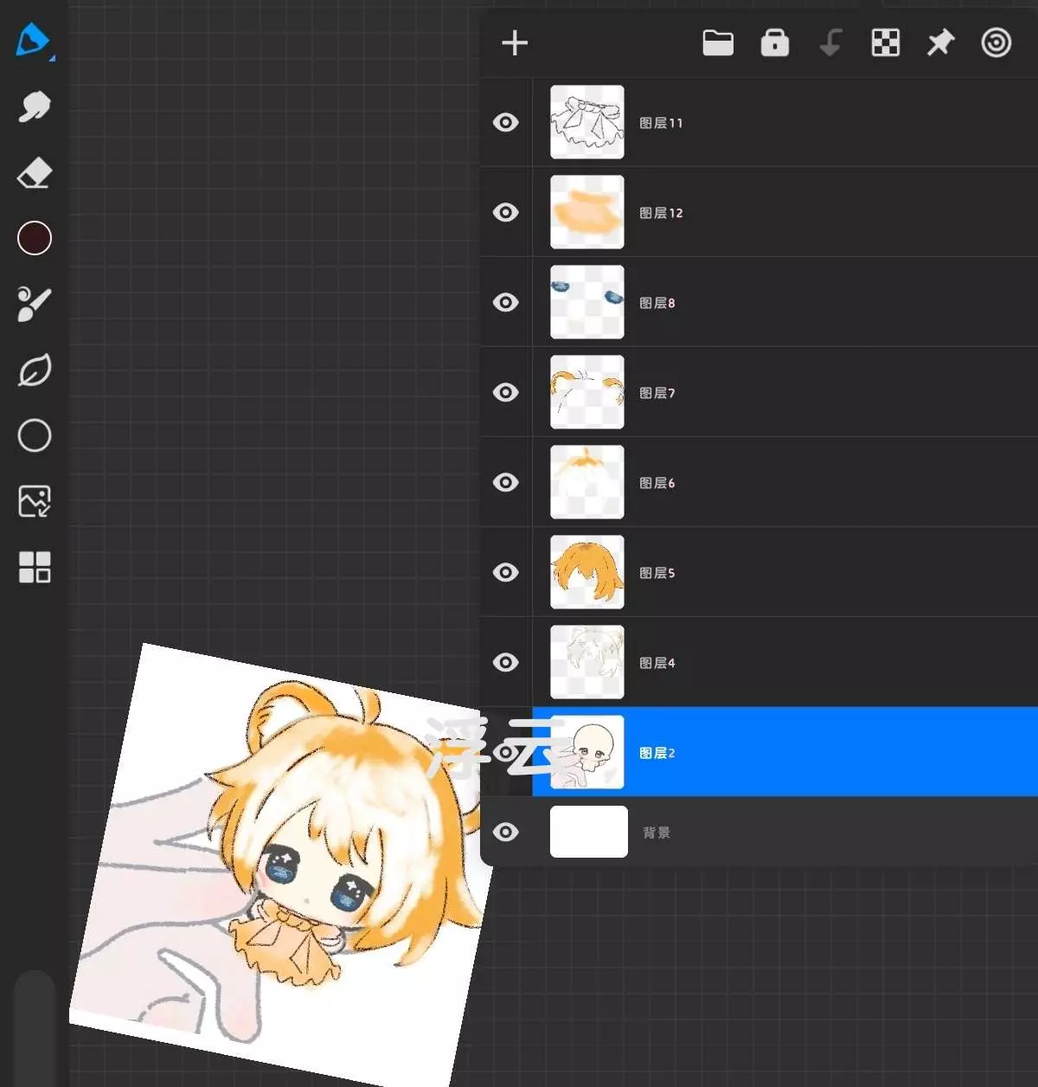Image resolution: width=1038 pixels, height=1087 pixels.
Task: Select the white 背景 layer thumbnail
Action: pos(589,832)
